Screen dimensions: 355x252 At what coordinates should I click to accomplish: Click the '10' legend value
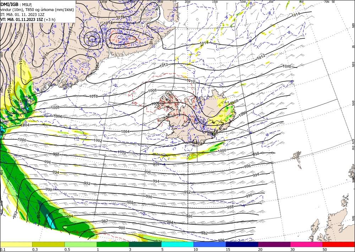pyautogui.click(x=196, y=250)
